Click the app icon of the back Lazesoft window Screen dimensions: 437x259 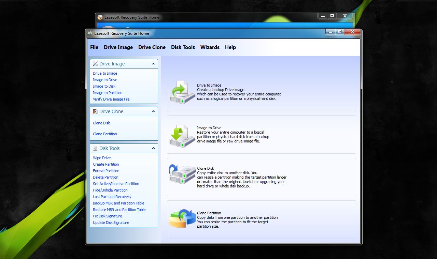click(100, 17)
